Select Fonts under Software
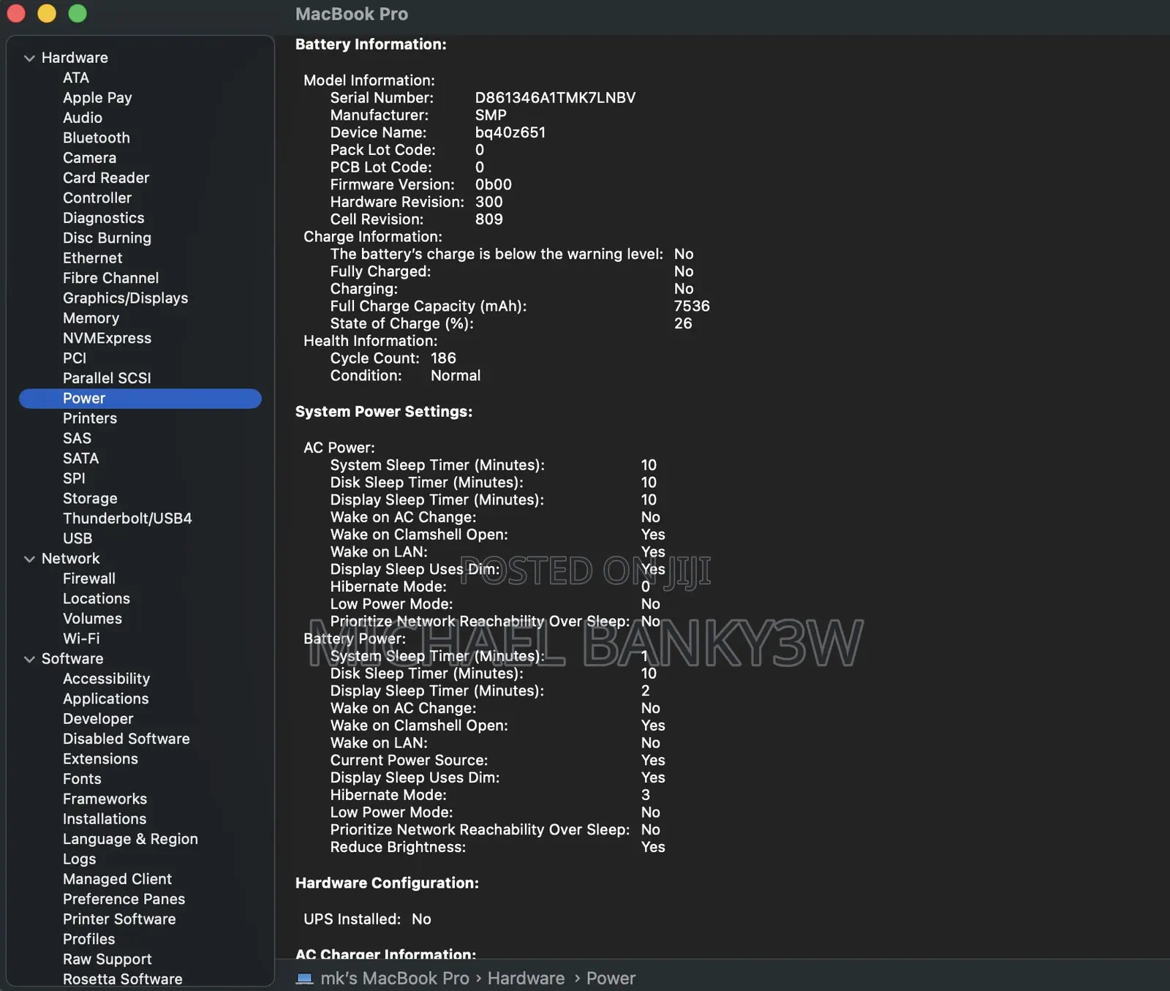This screenshot has width=1170, height=991. pyautogui.click(x=82, y=779)
